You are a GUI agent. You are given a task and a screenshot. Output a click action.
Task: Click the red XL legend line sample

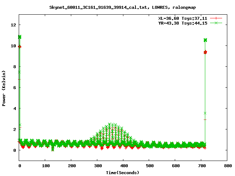point(216,18)
